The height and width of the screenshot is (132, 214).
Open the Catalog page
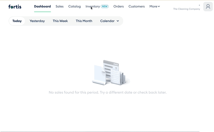pyautogui.click(x=74, y=6)
